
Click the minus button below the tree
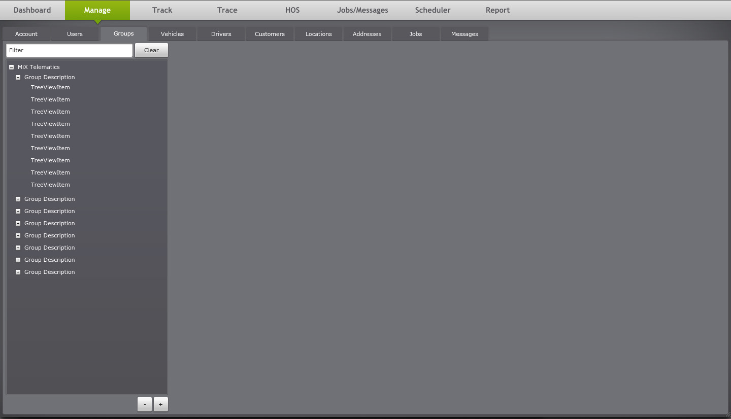(x=145, y=404)
